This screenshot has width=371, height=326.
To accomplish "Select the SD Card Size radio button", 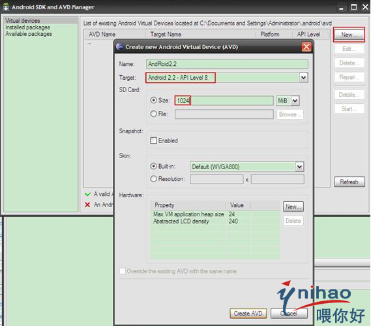I will pos(154,101).
